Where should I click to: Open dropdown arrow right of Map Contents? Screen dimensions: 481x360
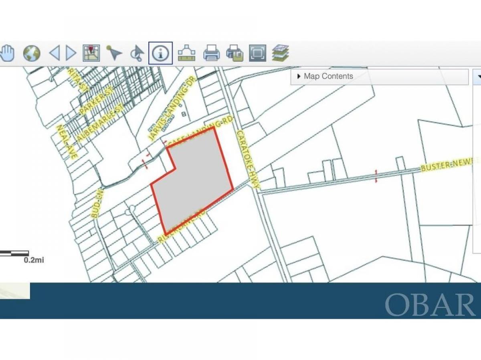[x=478, y=76]
